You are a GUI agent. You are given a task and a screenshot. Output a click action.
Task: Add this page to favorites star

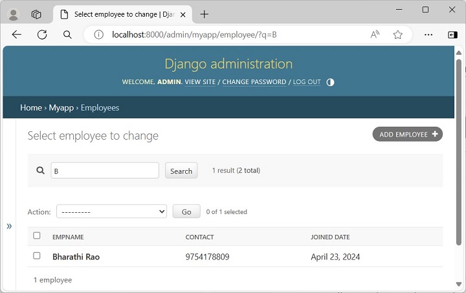397,35
